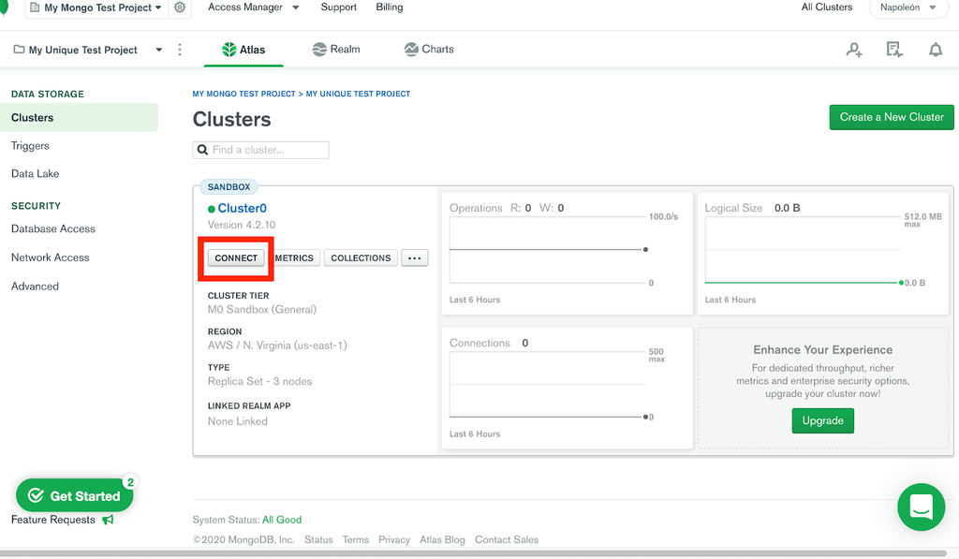
Task: Expand the My Mongo Test Project dropdown
Action: (95, 7)
